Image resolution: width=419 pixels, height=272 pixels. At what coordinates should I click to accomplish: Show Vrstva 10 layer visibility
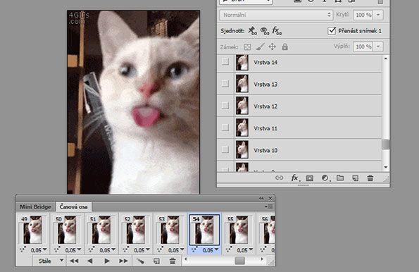pos(225,149)
